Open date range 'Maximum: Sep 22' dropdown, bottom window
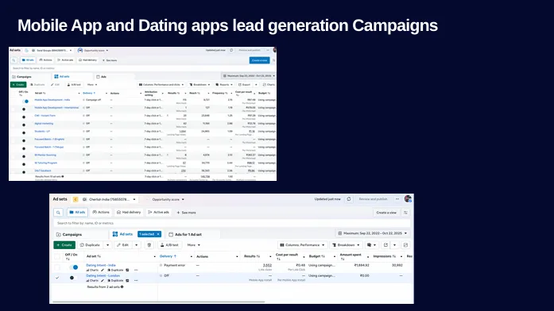This screenshot has height=311, width=554. 373,233
